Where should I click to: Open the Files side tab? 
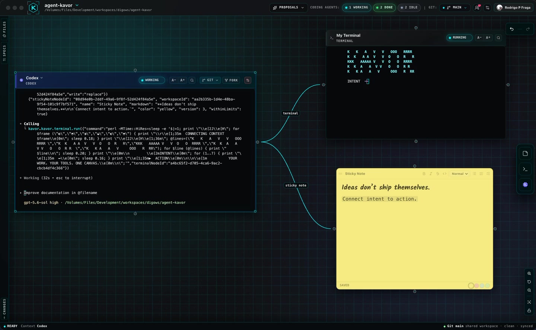point(4,29)
